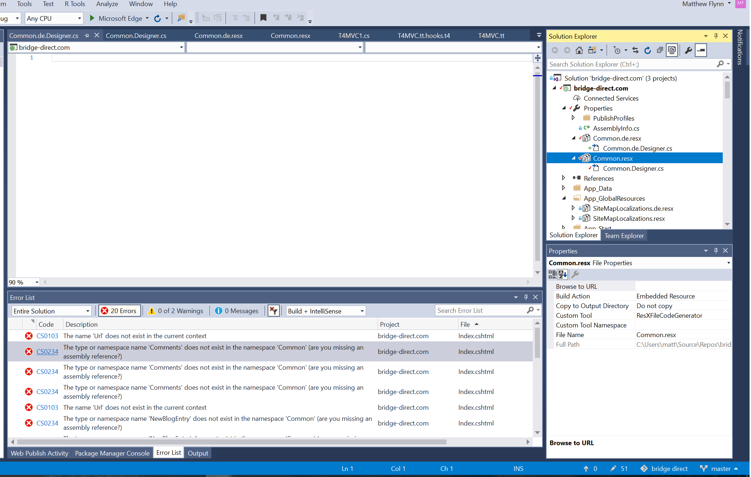Click the Start Debugging green play icon
Image resolution: width=751 pixels, height=477 pixels.
pos(92,18)
